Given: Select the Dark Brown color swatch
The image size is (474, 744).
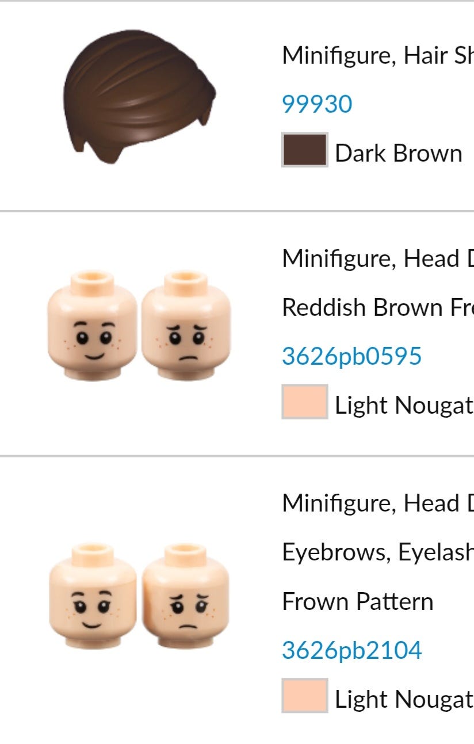Looking at the screenshot, I should 304,150.
